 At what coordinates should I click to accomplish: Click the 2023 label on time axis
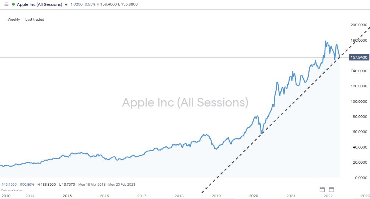click(365, 196)
